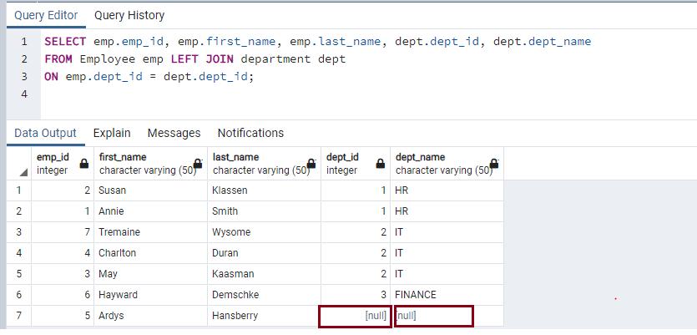
Task: Select row 1 by its row number
Action: coord(18,190)
